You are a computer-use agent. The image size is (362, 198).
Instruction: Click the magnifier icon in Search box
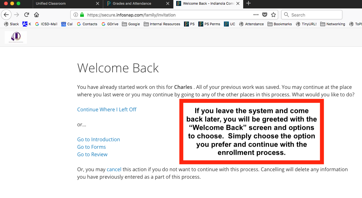(x=287, y=15)
